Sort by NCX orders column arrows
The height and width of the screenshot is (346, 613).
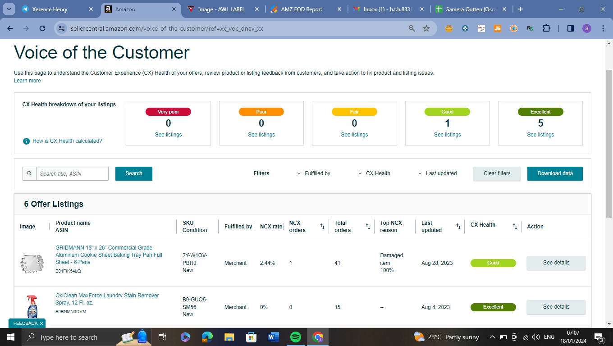tap(322, 226)
